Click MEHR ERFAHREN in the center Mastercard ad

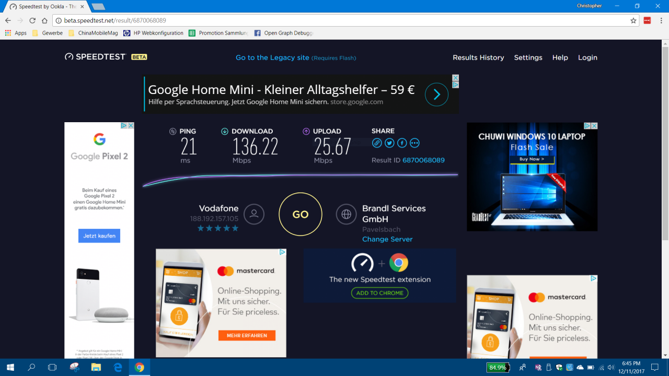click(247, 335)
